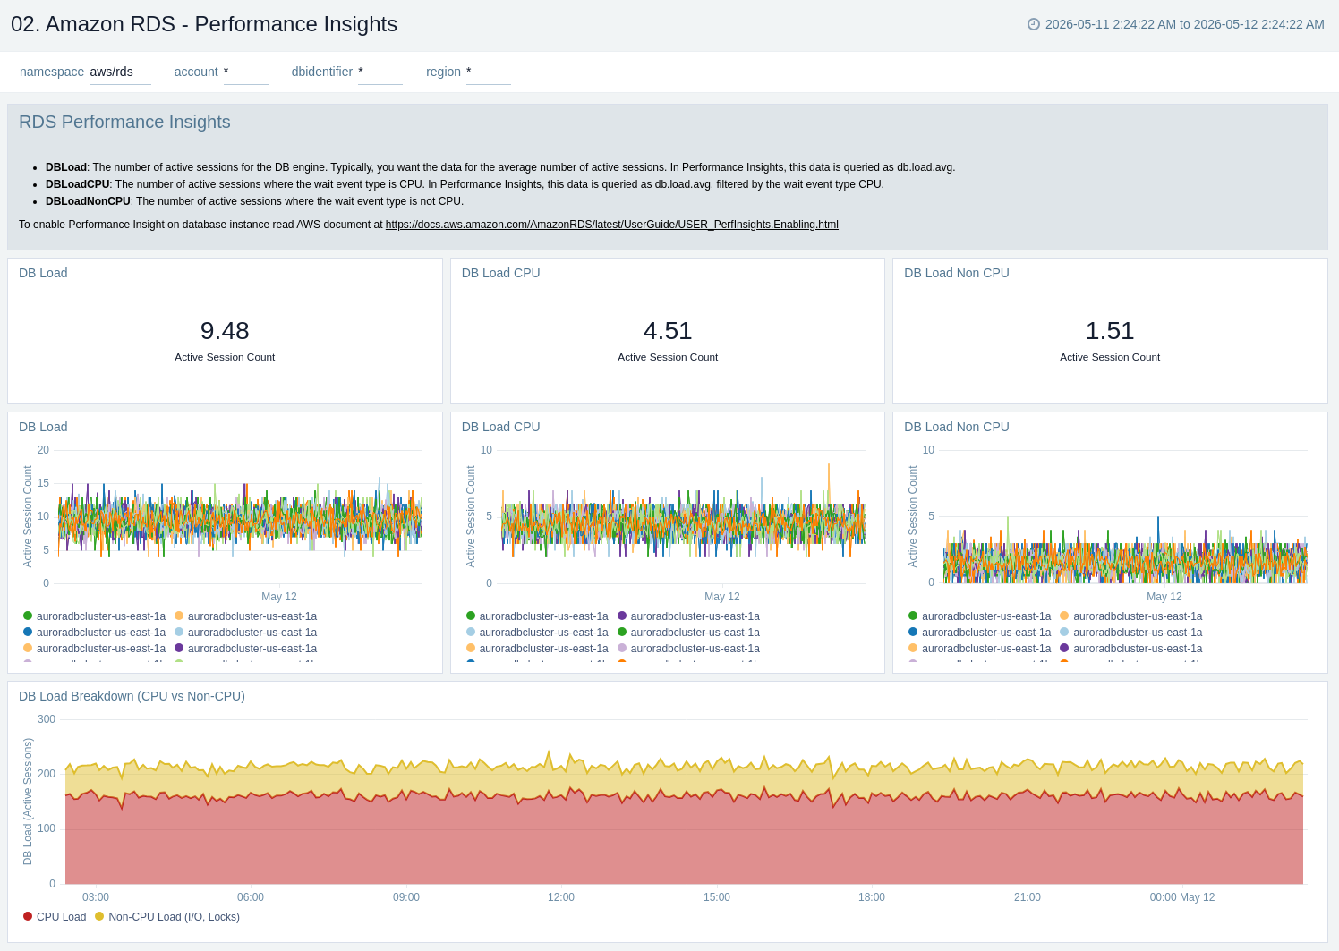This screenshot has width=1339, height=951.
Task: Toggle the purple series dot in DB Load CPU legend
Action: coord(622,616)
